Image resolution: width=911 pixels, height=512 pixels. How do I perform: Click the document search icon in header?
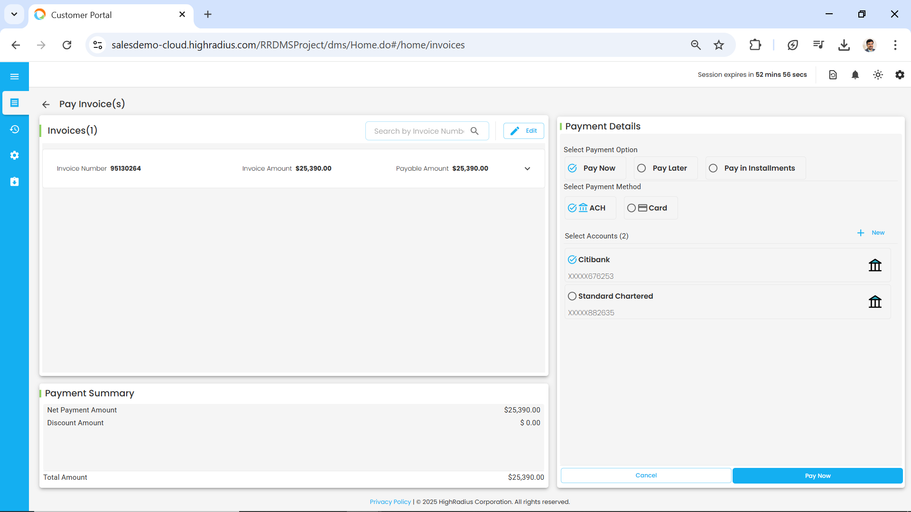[833, 75]
